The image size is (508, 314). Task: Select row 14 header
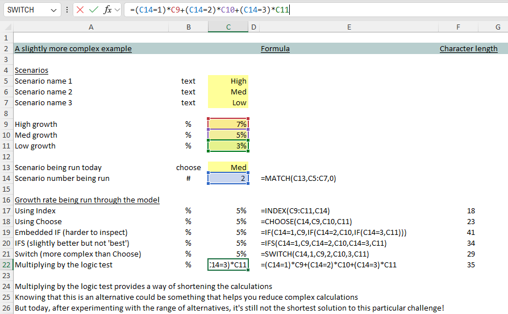click(x=6, y=179)
